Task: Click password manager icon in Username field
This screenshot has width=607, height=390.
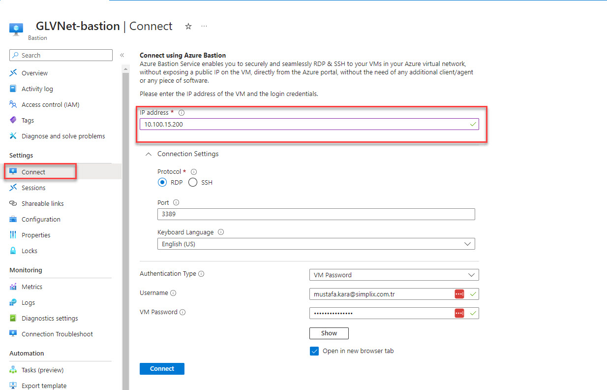Action: coord(459,294)
